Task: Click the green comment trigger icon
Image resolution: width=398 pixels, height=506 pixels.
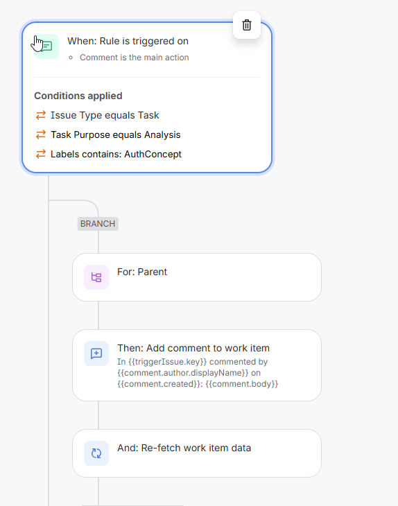Action: click(46, 46)
